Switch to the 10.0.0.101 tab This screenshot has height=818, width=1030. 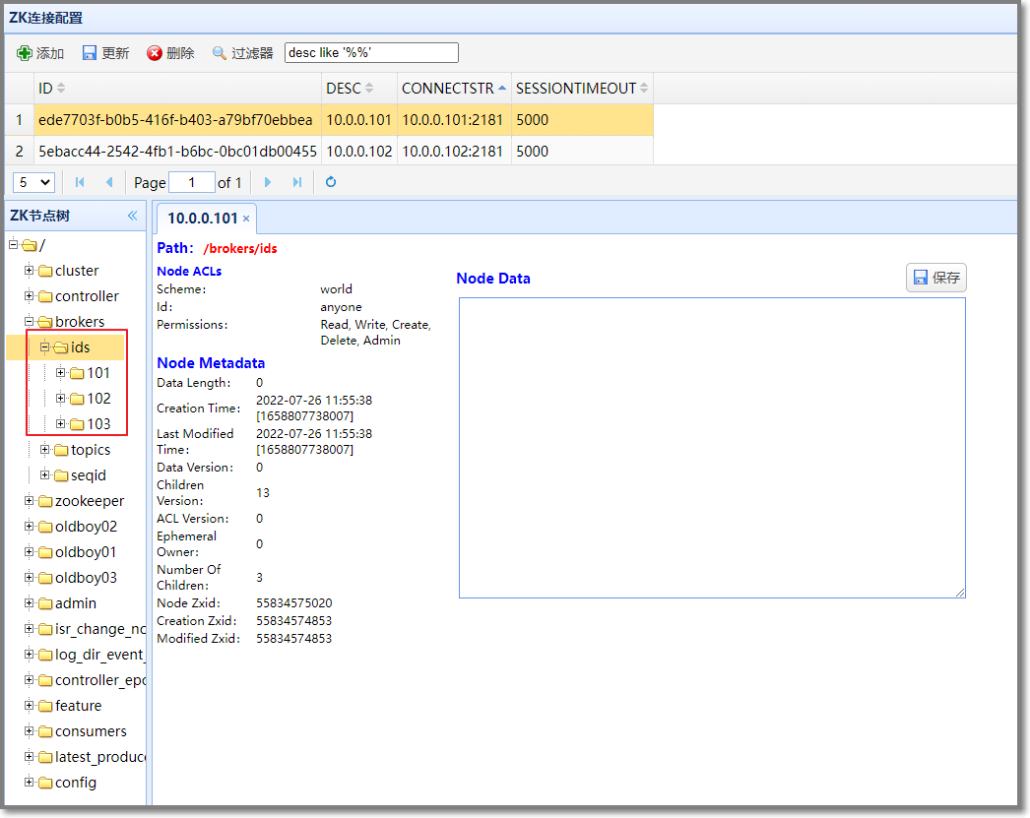pyautogui.click(x=202, y=219)
